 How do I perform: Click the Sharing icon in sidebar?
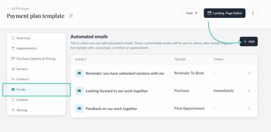[13, 110]
